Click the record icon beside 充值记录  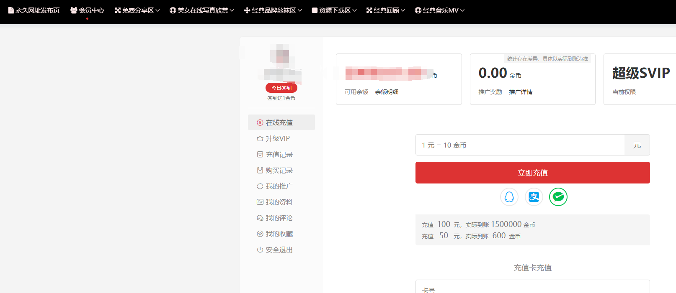260,154
